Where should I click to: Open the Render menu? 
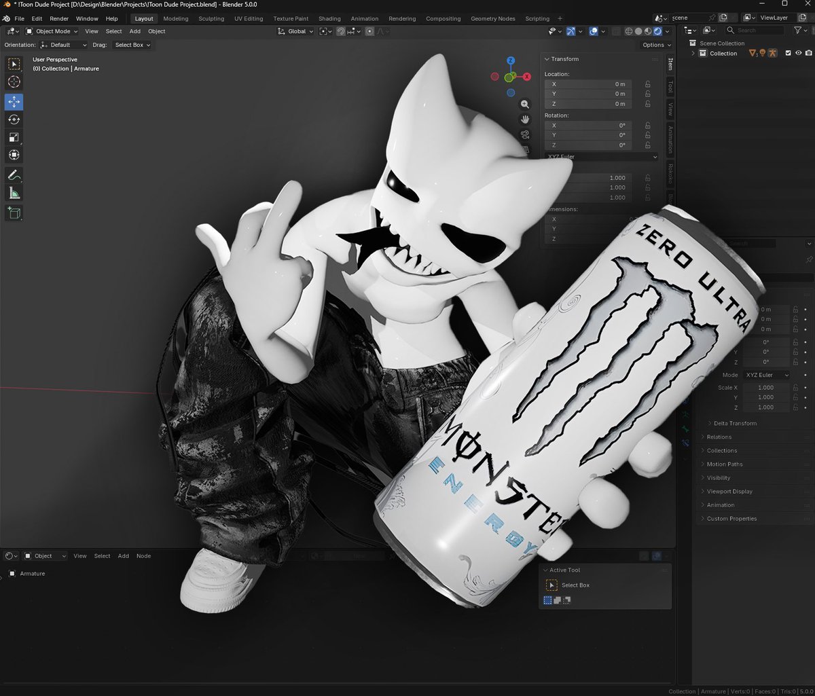click(59, 18)
